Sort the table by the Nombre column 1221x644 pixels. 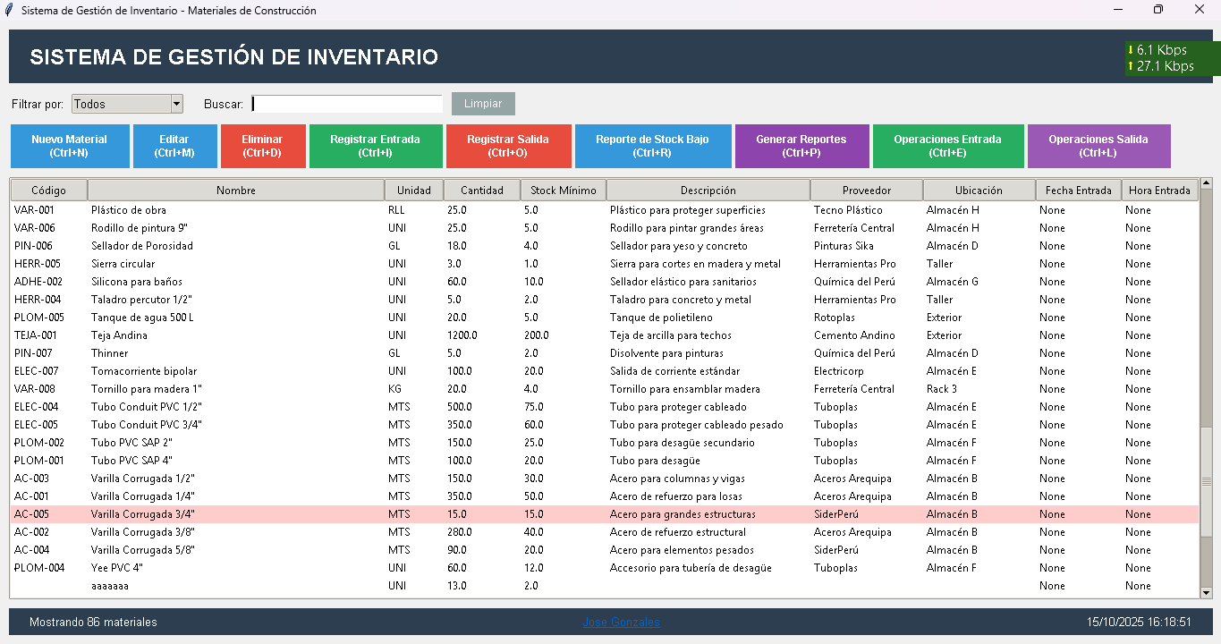[x=234, y=190]
